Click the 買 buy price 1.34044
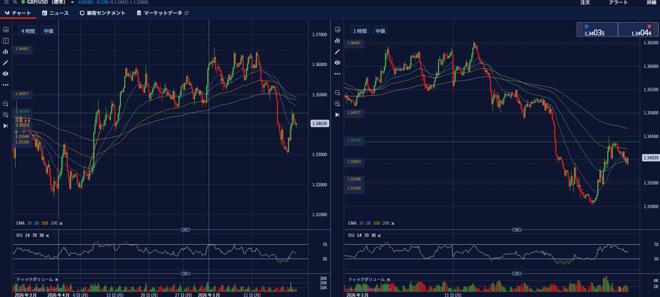Image resolution: width=660 pixels, height=297 pixels. 638,30
